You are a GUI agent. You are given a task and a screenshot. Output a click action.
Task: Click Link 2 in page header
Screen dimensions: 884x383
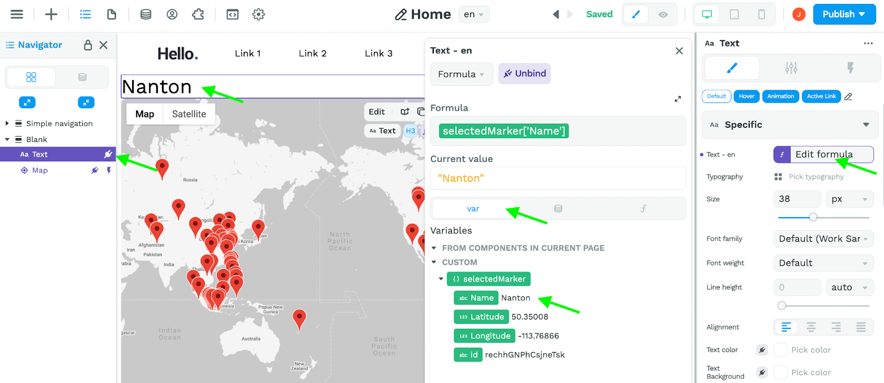click(313, 53)
